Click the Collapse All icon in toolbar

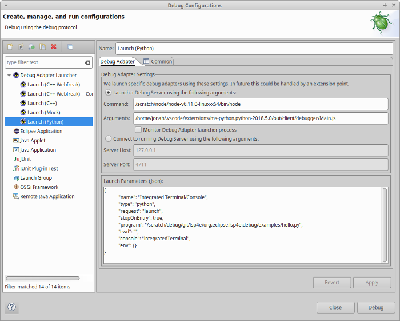(70, 47)
